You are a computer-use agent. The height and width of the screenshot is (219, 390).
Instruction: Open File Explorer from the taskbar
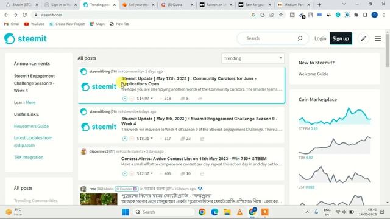coord(227,212)
